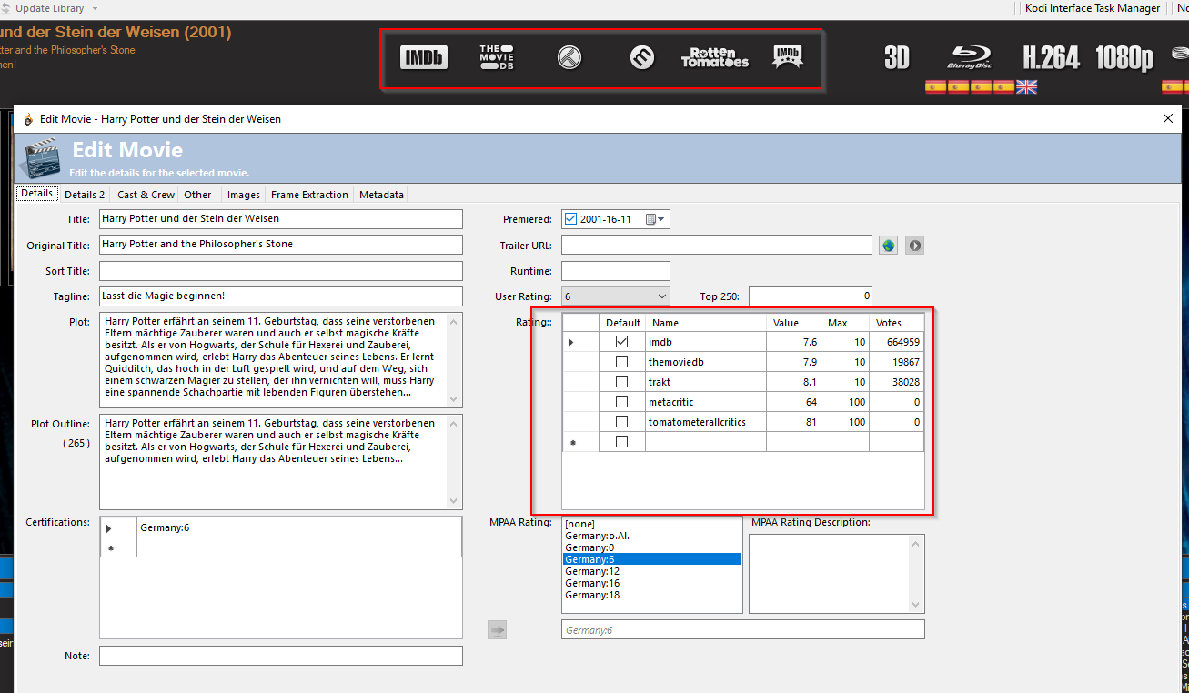This screenshot has width=1189, height=693.
Task: Open the Frame Extraction tab
Action: tap(309, 195)
